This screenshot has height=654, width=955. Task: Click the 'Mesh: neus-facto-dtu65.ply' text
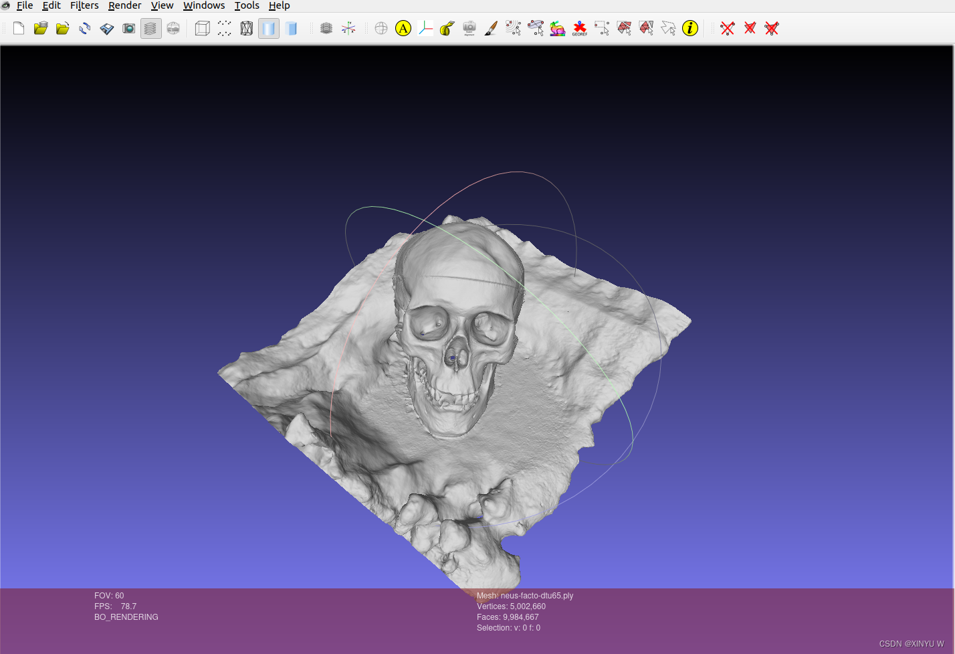(525, 596)
